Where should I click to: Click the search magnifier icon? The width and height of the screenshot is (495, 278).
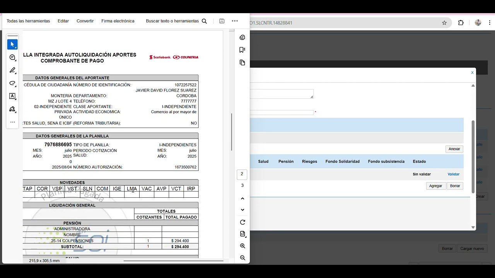(x=204, y=21)
